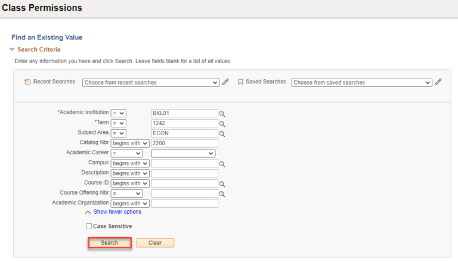
Task: Open the Course Offering Nbr lookup icon
Action: (x=222, y=194)
